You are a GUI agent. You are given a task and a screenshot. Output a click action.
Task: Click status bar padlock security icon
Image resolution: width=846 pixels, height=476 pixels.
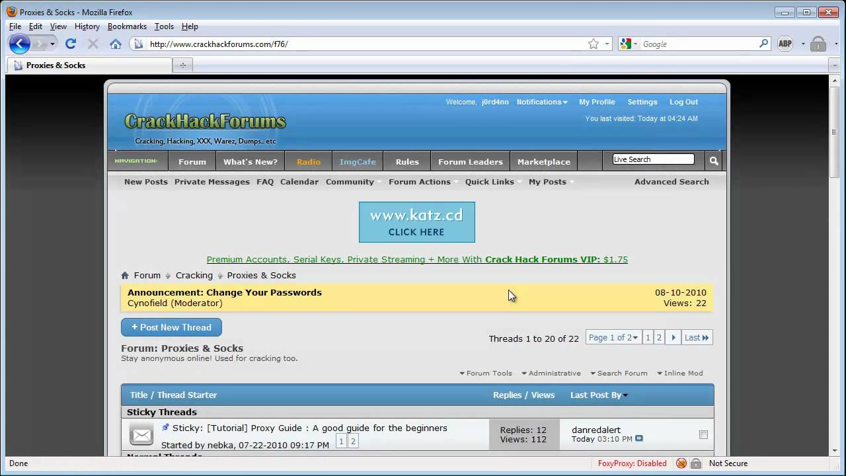[x=696, y=463]
